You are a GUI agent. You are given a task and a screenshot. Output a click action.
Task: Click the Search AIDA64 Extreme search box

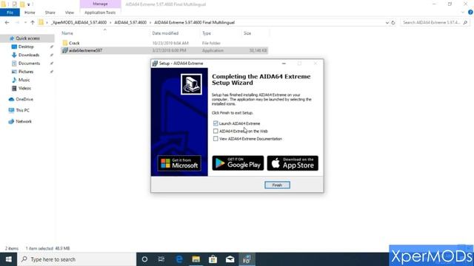coord(435,23)
